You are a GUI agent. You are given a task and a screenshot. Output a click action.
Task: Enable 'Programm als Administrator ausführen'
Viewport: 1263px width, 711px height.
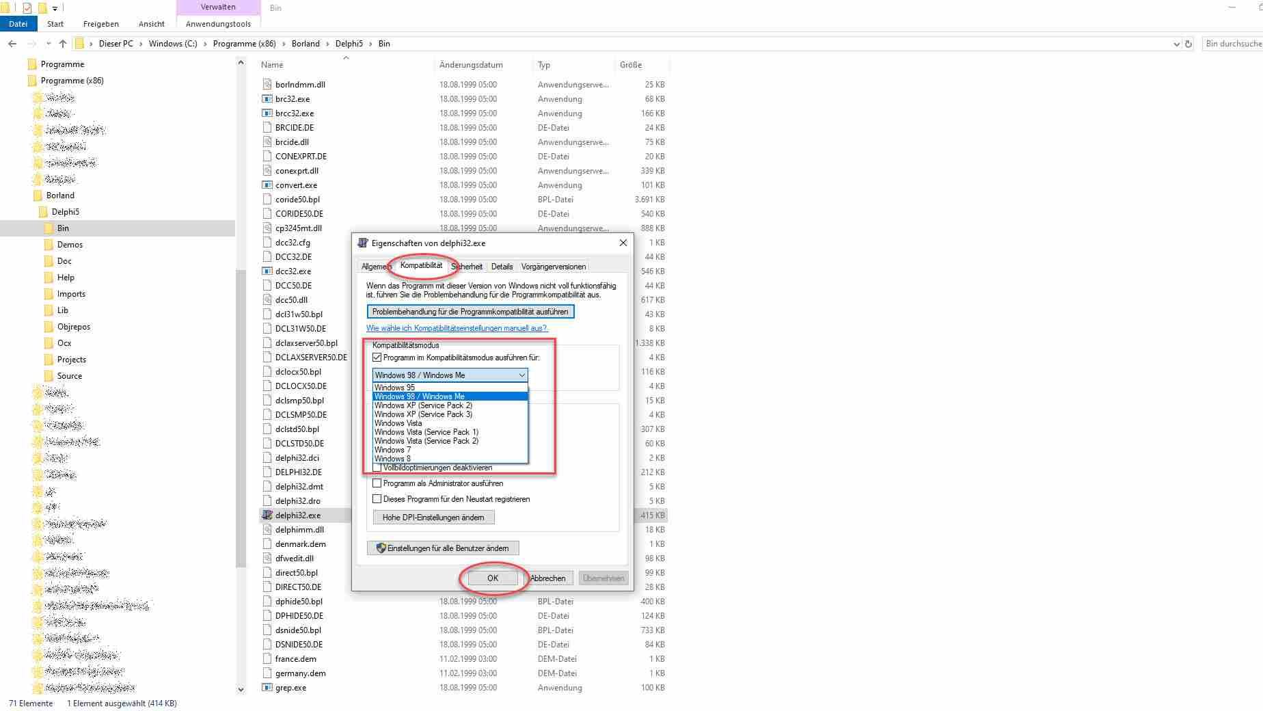click(377, 483)
